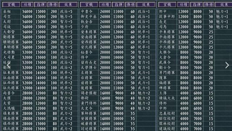Viewport: 232px width, 131px height.
Task: Click 14000 in the 征南將軍 row
Action: [41, 78]
